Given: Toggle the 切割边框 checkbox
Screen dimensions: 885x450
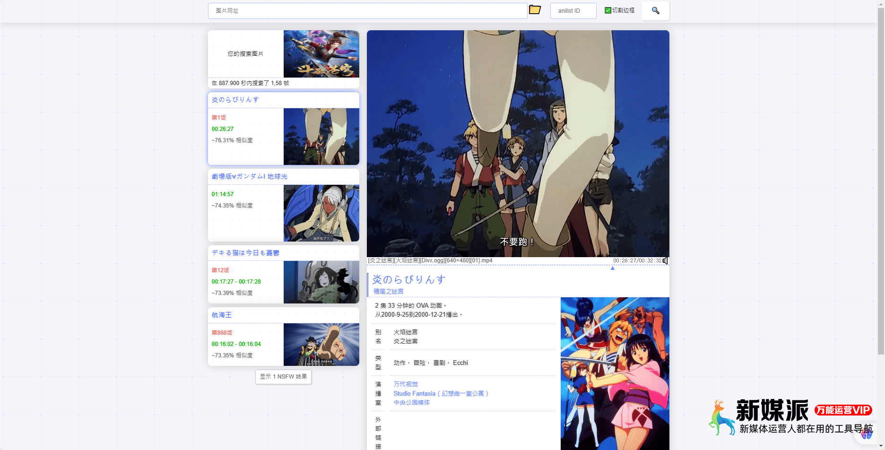Looking at the screenshot, I should (x=608, y=10).
